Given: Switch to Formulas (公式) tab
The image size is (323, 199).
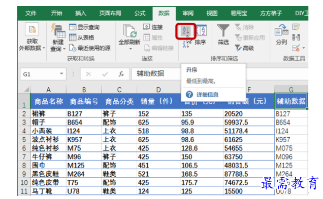Looking at the screenshot, I should (140, 13).
